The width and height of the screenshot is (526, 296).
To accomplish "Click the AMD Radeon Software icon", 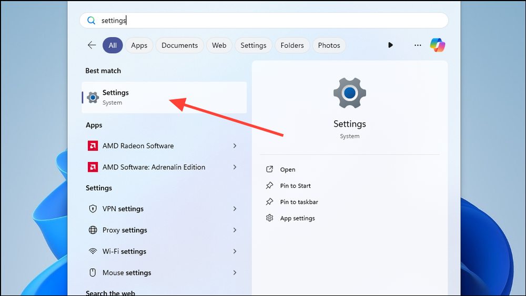I will [x=93, y=146].
